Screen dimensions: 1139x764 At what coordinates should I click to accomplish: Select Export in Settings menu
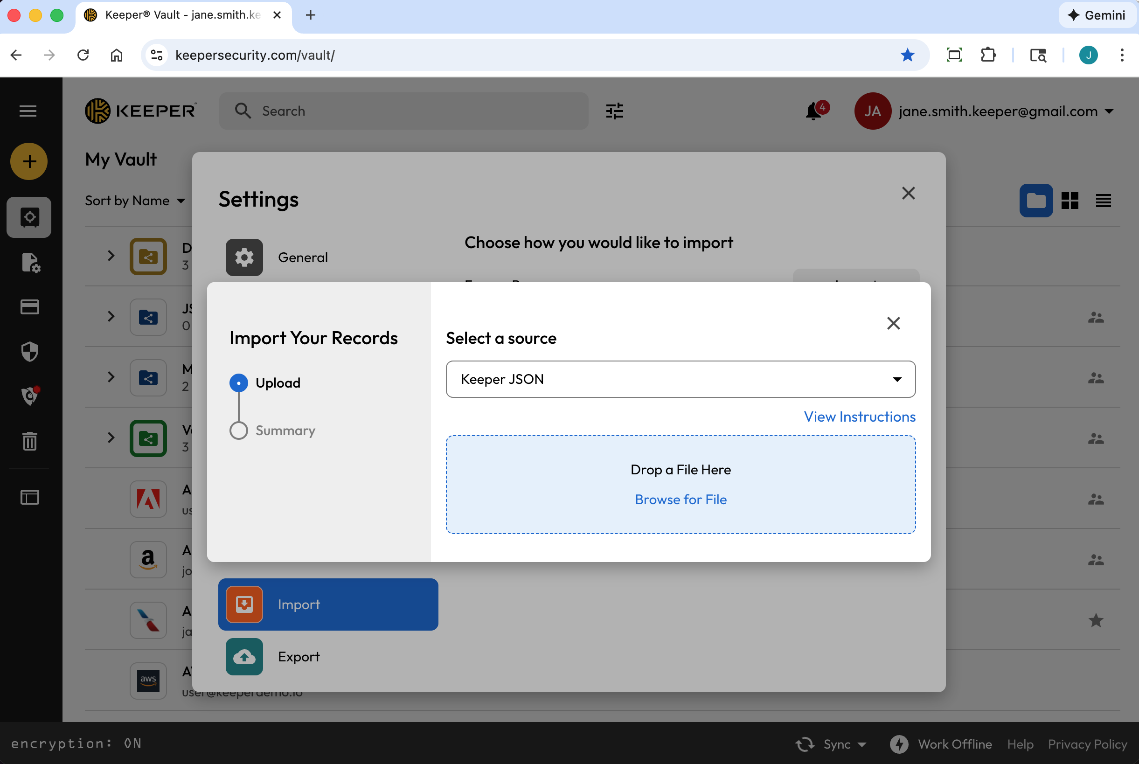pos(299,656)
